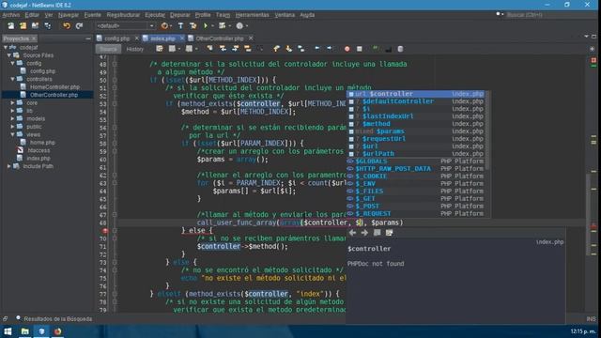Collapse the views folder node
Image resolution: width=601 pixels, height=338 pixels.
[12, 134]
